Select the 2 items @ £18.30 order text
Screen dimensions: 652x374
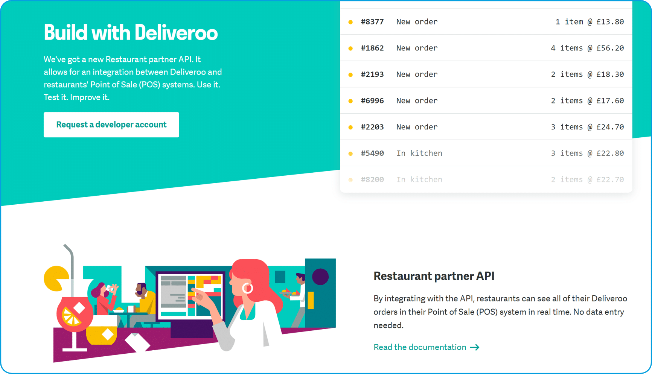click(x=587, y=74)
